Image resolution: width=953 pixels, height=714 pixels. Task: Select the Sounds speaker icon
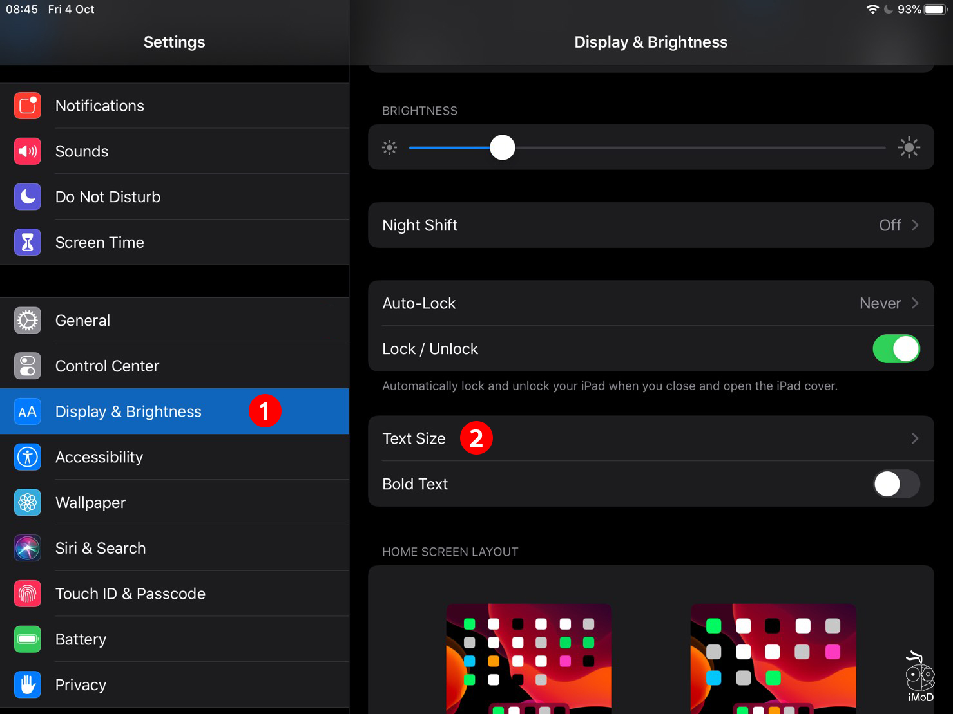tap(27, 151)
